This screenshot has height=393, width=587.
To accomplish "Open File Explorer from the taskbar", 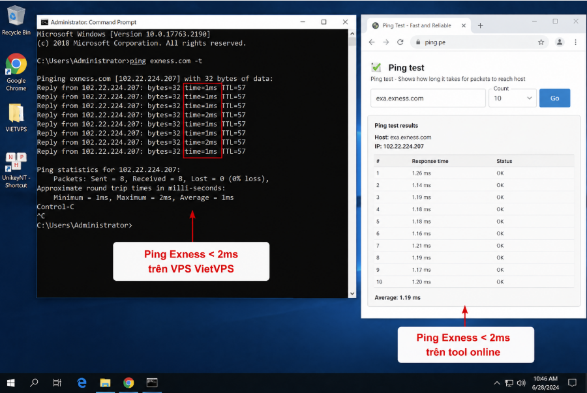I will coord(105,383).
